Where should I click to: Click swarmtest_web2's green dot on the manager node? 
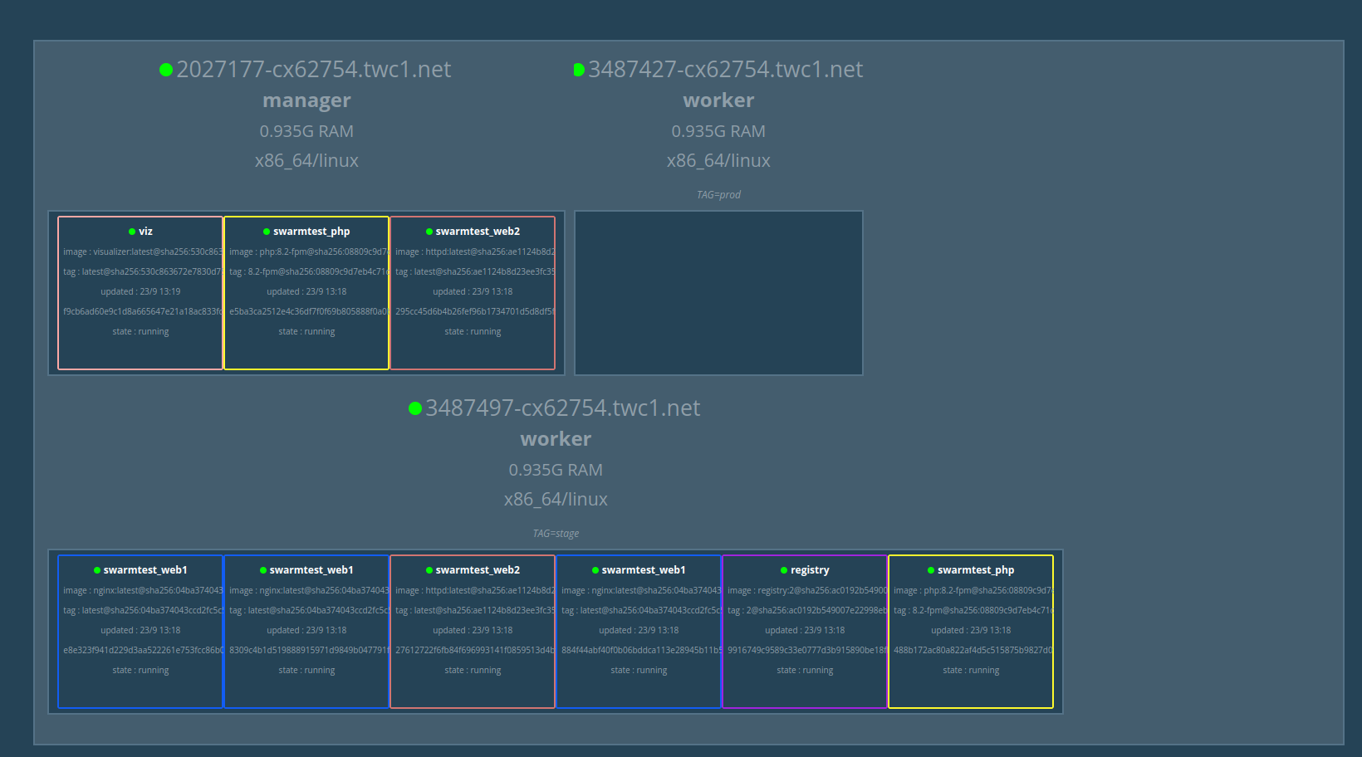[429, 232]
